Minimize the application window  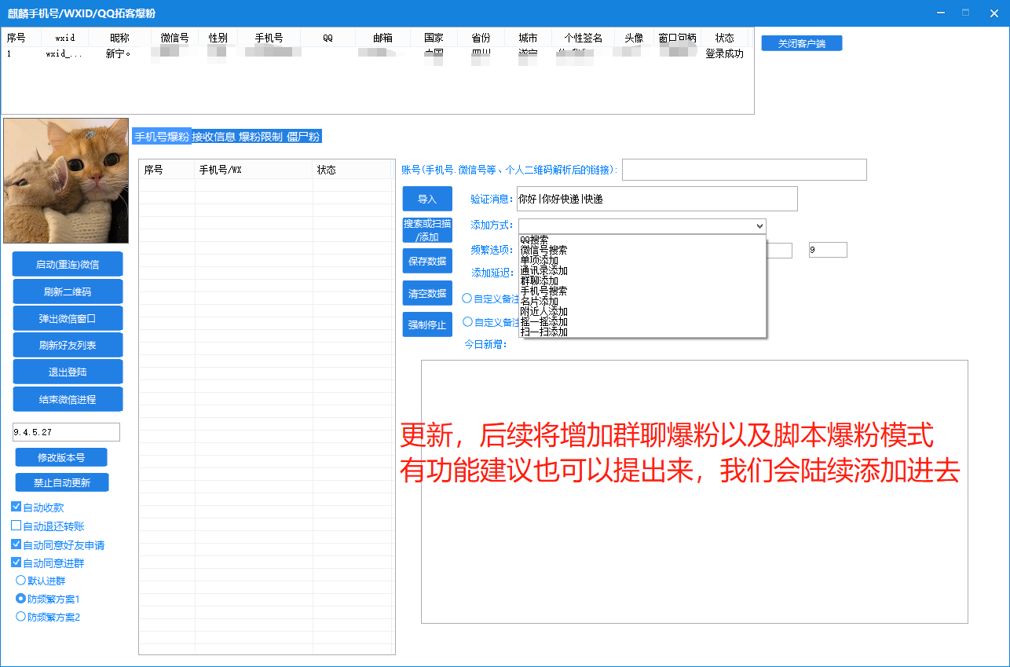tap(942, 13)
